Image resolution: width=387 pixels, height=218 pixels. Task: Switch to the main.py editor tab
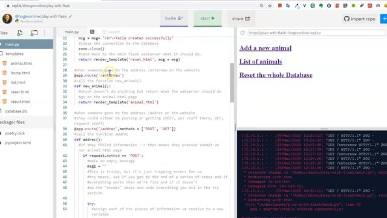click(71, 32)
